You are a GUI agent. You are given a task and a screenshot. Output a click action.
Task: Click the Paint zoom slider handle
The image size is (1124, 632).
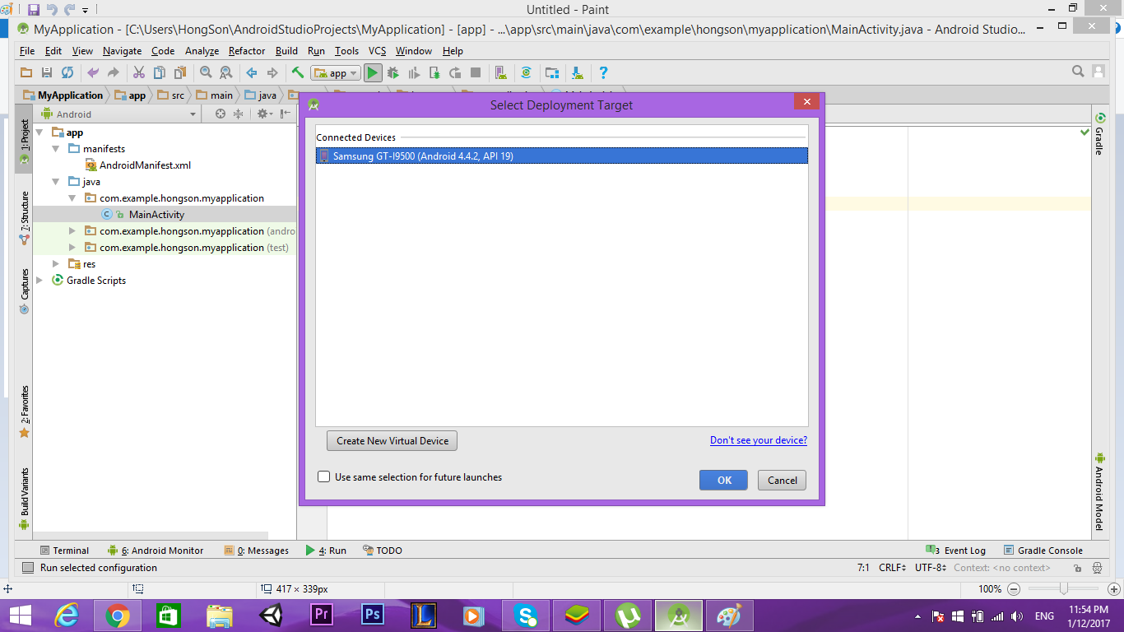click(1064, 588)
